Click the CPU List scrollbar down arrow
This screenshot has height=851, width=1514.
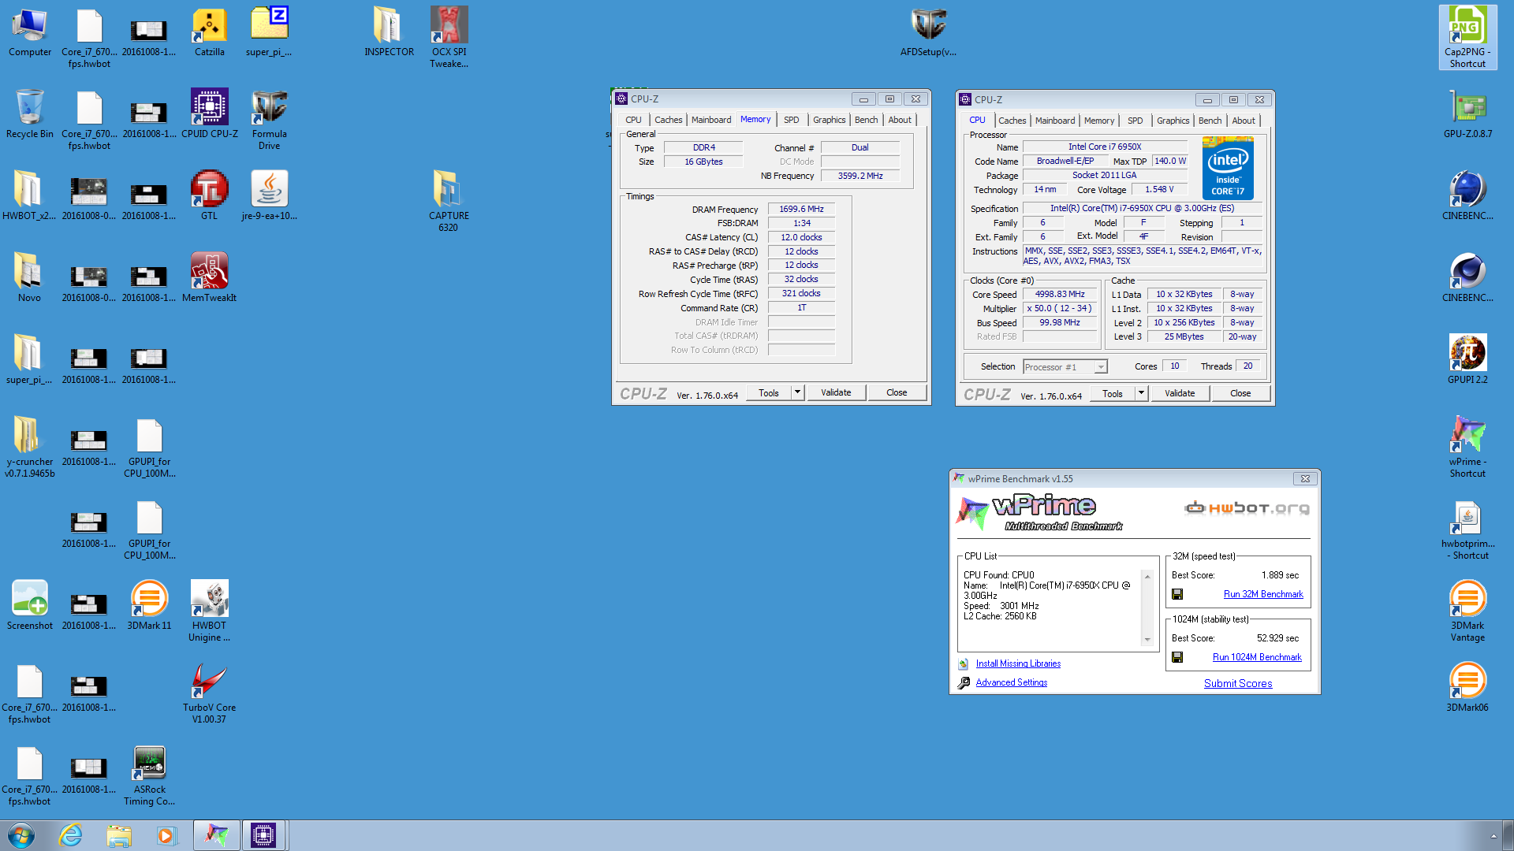click(1147, 640)
